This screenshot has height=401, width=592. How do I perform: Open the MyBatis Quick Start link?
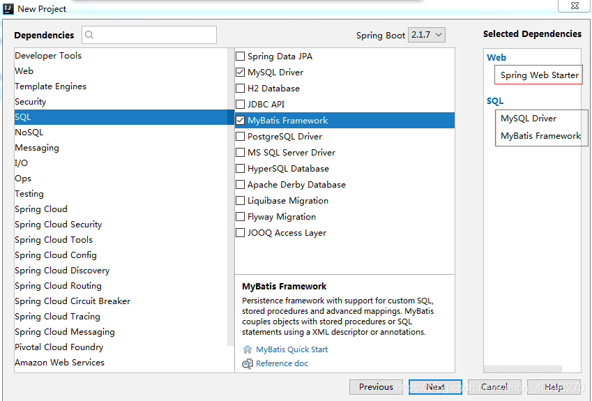point(291,349)
